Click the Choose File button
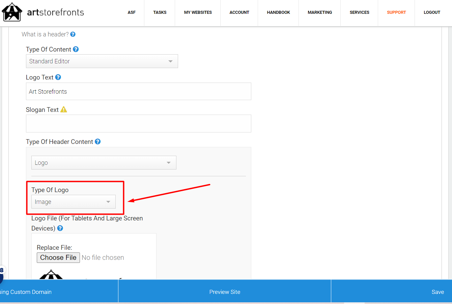This screenshot has width=452, height=304. pyautogui.click(x=58, y=257)
